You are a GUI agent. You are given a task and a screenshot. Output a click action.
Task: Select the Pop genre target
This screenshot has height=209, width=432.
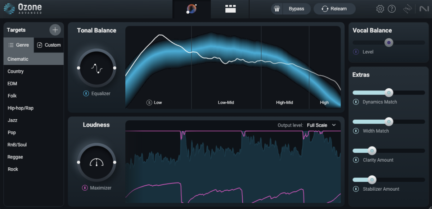click(33, 132)
